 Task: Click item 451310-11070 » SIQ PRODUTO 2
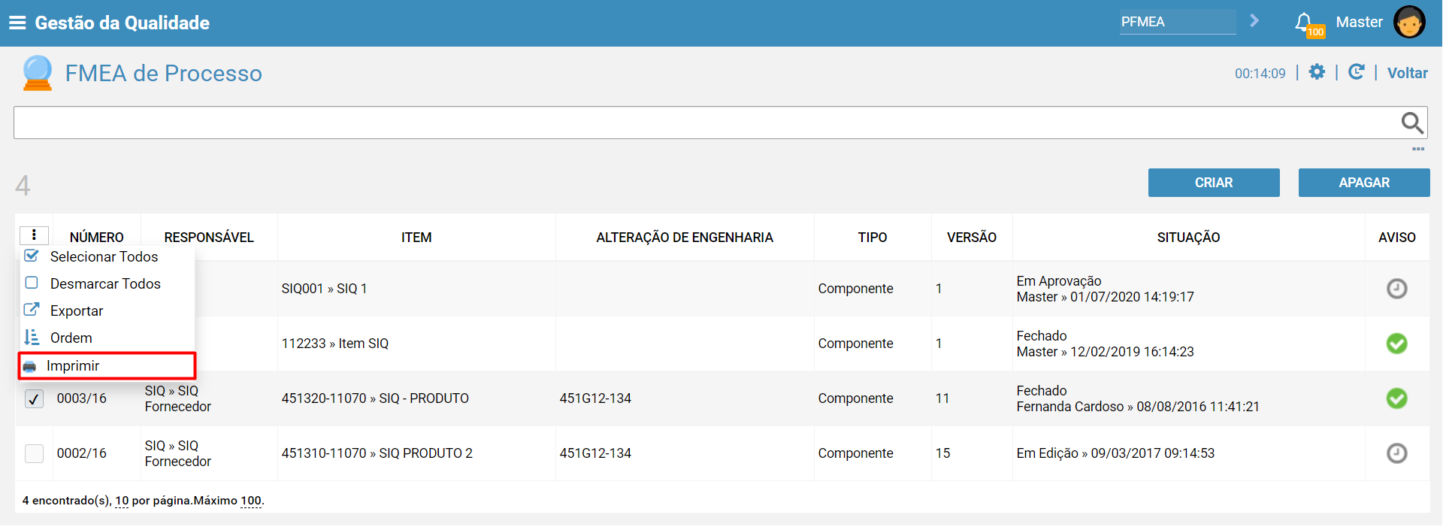tap(377, 453)
